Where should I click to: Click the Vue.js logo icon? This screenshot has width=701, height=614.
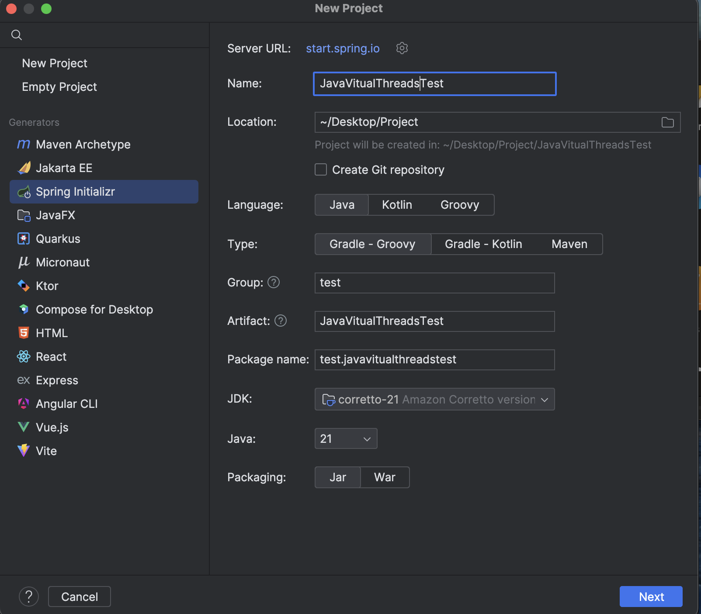click(x=24, y=427)
